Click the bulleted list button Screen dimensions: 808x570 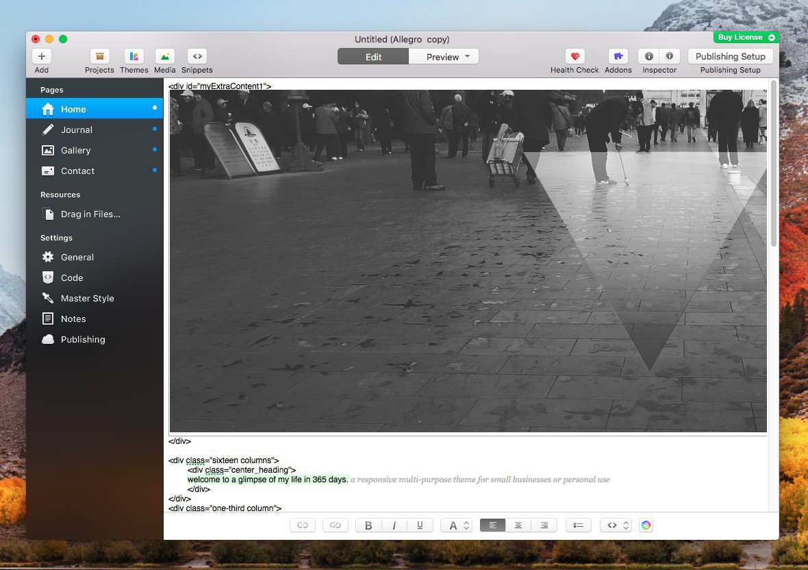(578, 525)
